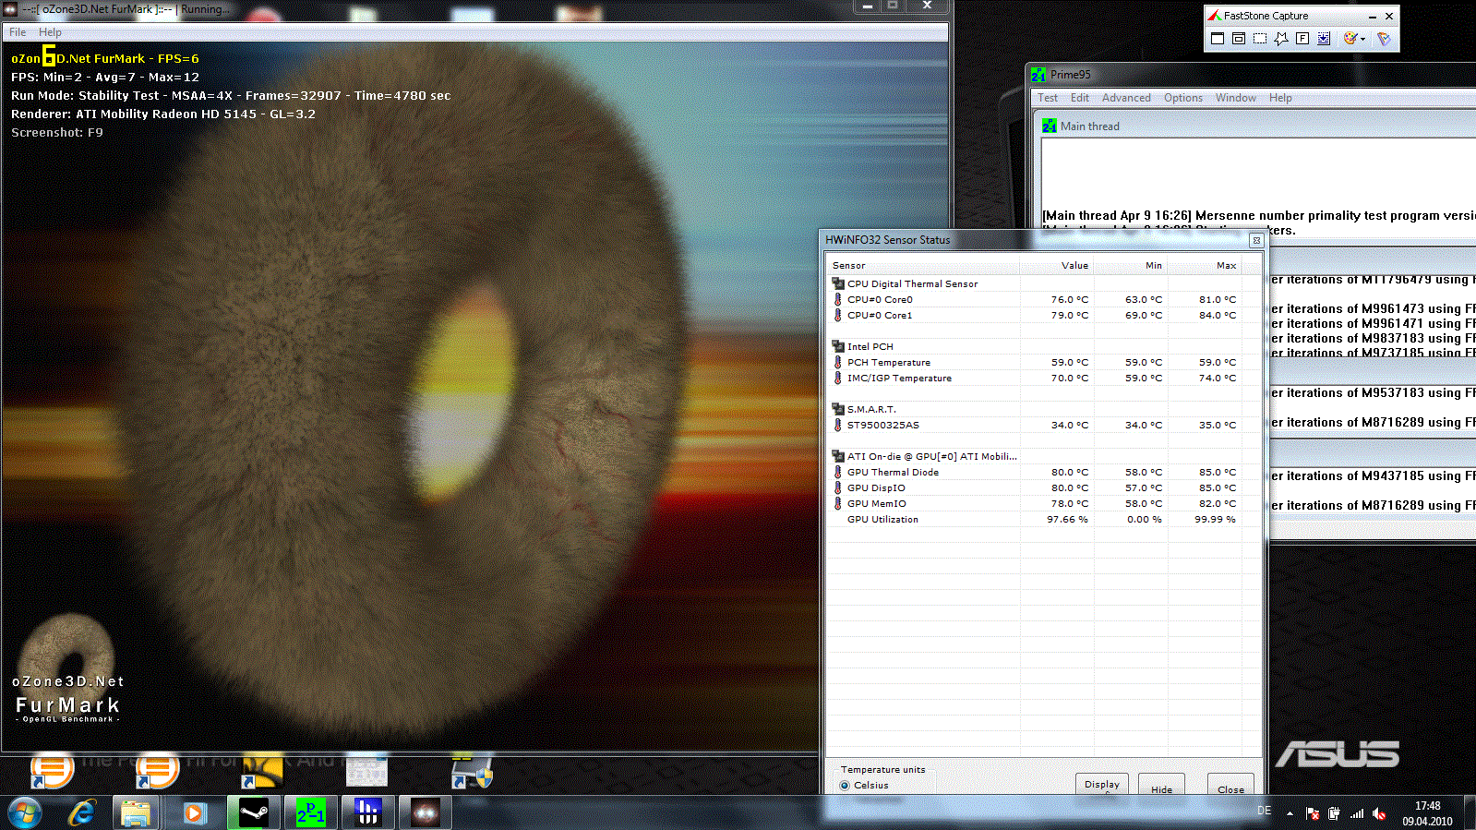Open Prime95 Edit menu
The image size is (1476, 830).
pyautogui.click(x=1080, y=98)
